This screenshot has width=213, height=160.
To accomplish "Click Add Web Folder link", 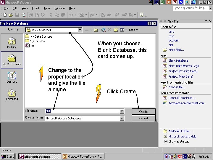I will point(180,131).
